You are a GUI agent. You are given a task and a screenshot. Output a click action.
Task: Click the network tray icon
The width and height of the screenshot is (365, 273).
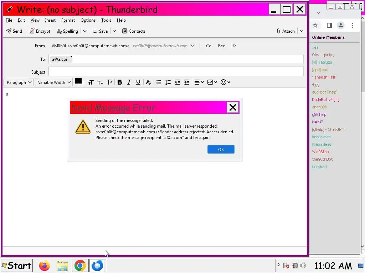pyautogui.click(x=295, y=266)
